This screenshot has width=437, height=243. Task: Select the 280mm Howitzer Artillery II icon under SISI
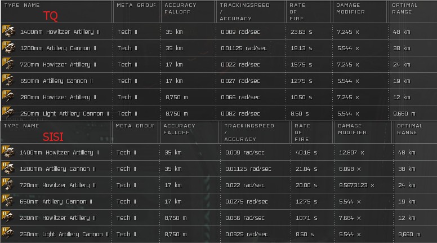point(7,218)
